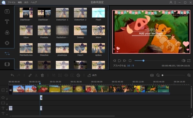Image resolution: width=193 pixels, height=118 pixels.
Task: Click the scissors split icon
Action: coord(36,75)
